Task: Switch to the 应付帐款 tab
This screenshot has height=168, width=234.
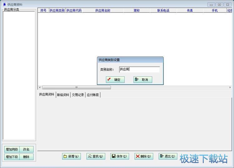Action: pyautogui.click(x=93, y=95)
